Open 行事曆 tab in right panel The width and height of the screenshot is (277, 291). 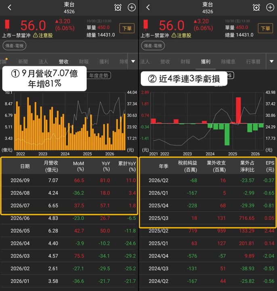(x=253, y=61)
